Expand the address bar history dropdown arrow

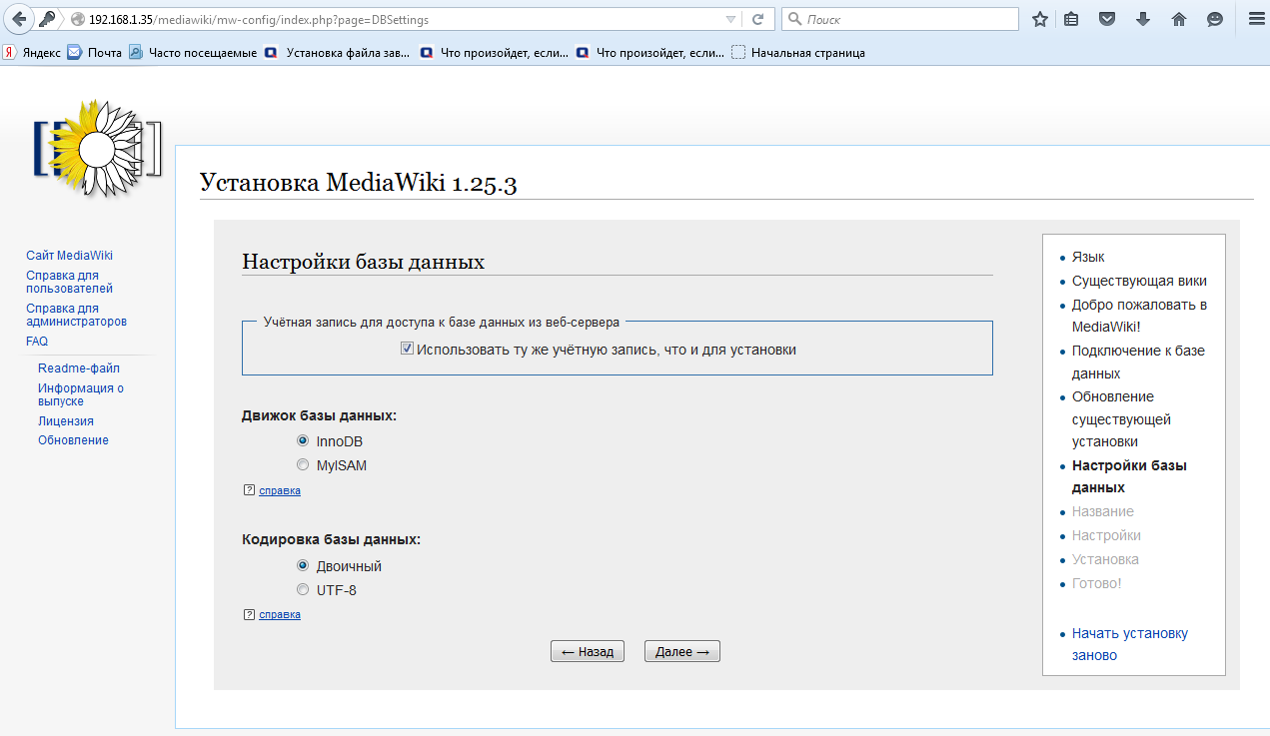(730, 19)
